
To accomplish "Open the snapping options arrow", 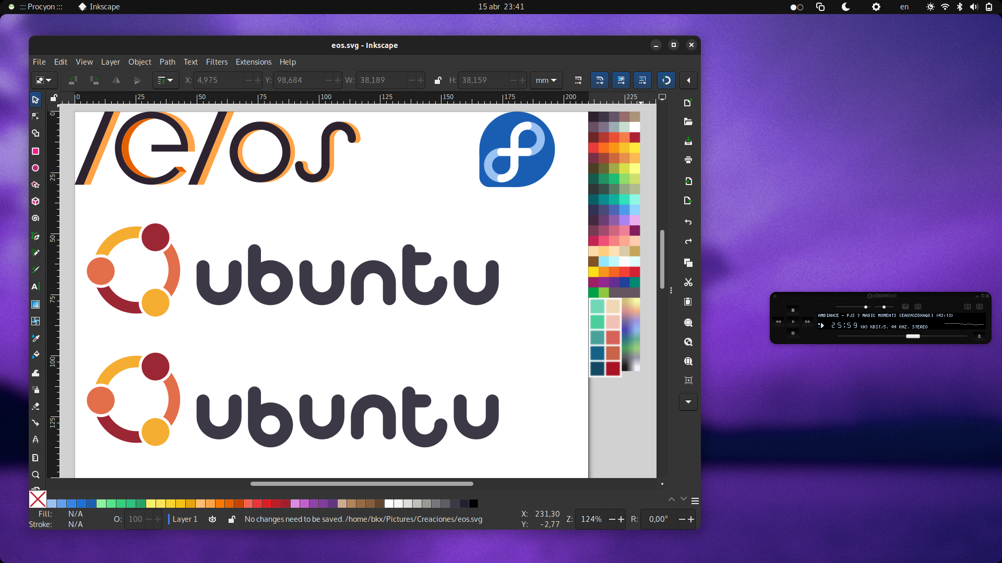I will pyautogui.click(x=688, y=80).
